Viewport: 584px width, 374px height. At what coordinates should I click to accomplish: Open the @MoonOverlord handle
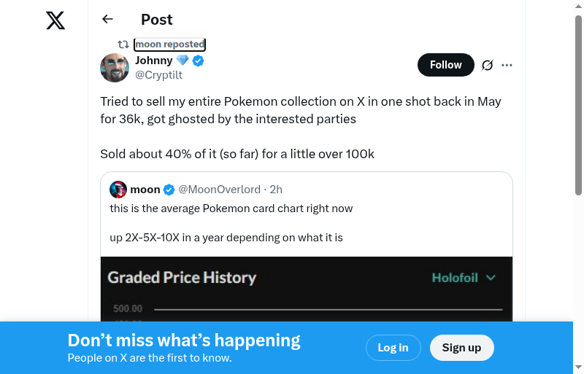[x=220, y=190]
